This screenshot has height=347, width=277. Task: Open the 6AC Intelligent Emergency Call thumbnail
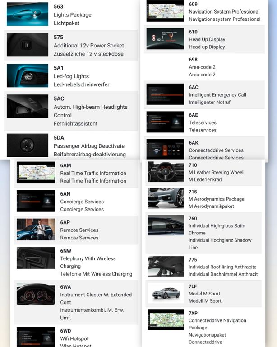click(165, 94)
